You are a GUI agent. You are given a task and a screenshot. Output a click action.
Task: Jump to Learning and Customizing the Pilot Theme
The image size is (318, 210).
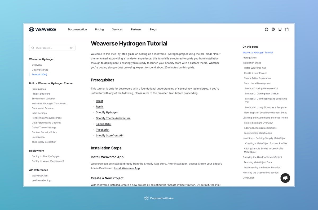265,118
